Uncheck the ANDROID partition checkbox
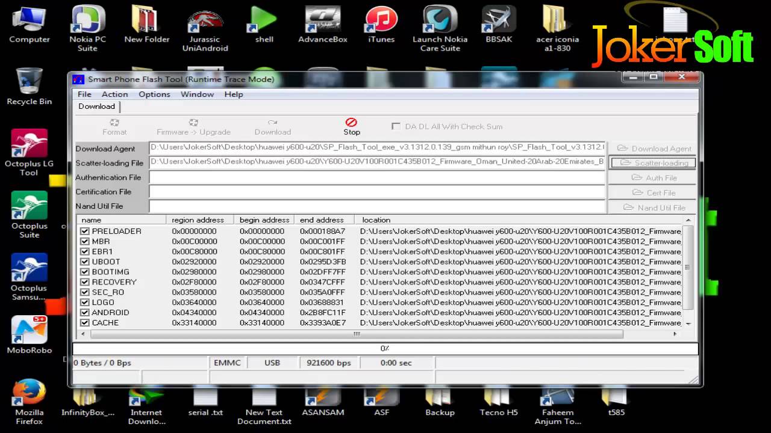771x433 pixels. [85, 312]
